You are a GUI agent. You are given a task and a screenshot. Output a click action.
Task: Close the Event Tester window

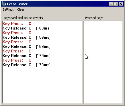pyautogui.click(x=121, y=4)
